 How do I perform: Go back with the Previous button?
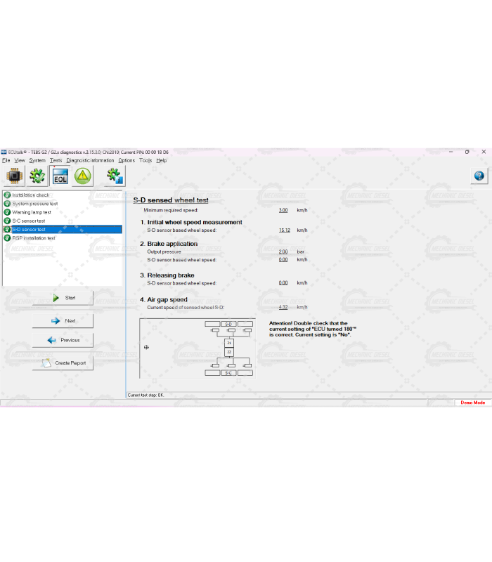tap(63, 340)
